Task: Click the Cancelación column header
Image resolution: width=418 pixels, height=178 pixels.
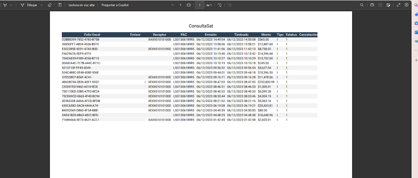Action: pyautogui.click(x=308, y=35)
